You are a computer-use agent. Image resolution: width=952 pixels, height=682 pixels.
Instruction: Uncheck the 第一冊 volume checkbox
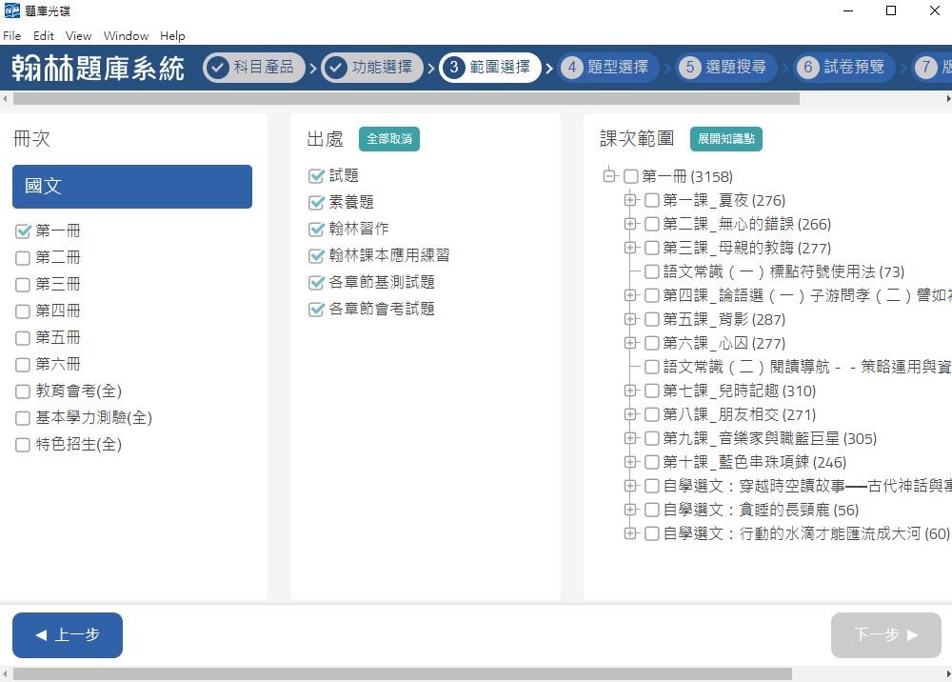click(x=23, y=231)
